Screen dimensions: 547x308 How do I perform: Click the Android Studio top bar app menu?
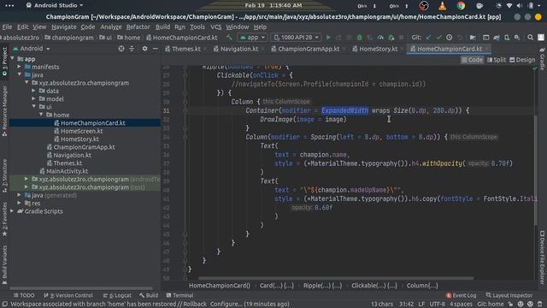coord(55,6)
